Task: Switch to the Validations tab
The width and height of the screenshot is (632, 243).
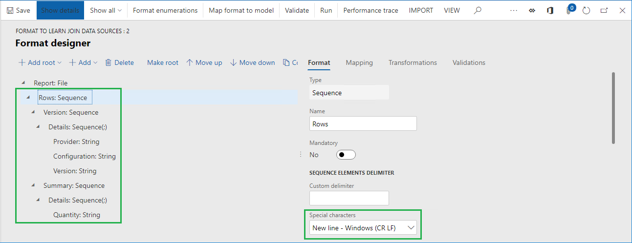Action: [469, 62]
